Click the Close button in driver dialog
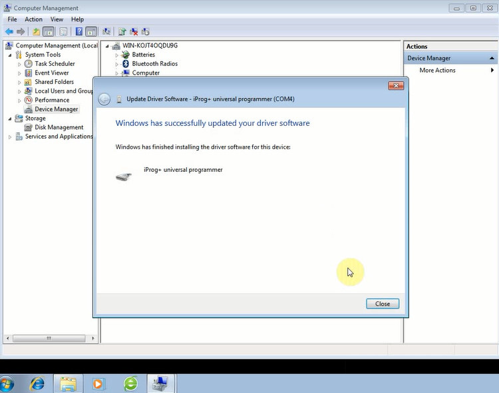Viewport: 499px width, 393px height. tap(383, 304)
